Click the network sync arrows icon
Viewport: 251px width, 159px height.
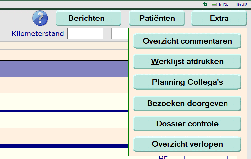(205, 5)
